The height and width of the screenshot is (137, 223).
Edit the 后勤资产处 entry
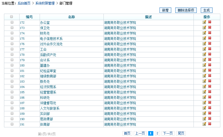[x=204, y=54]
